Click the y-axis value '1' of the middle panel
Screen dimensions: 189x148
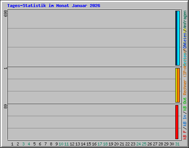6,68
